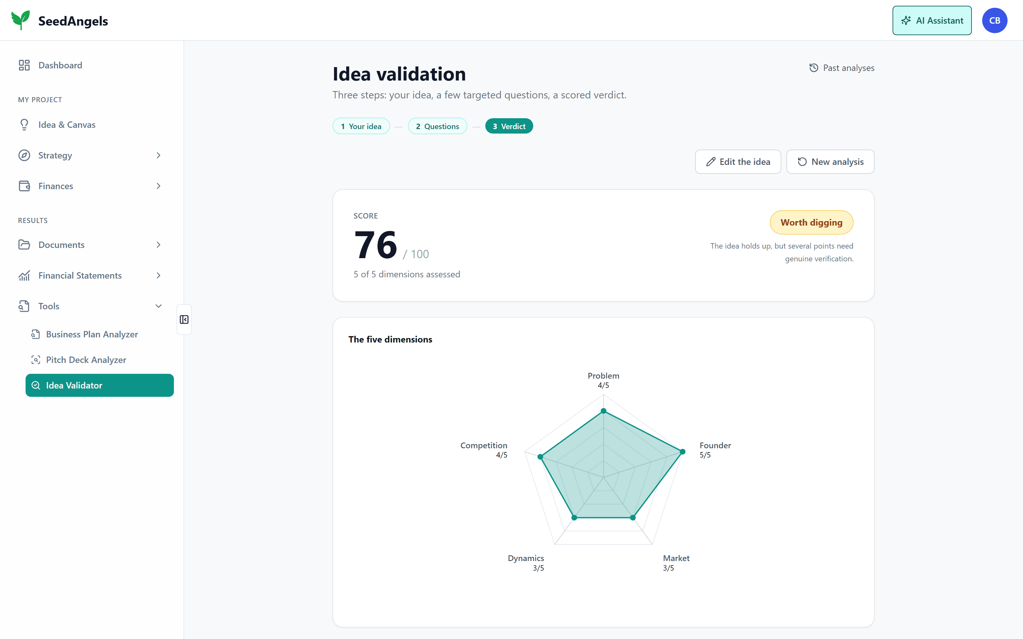Click the Strategy compass icon
Image resolution: width=1023 pixels, height=639 pixels.
click(x=24, y=155)
